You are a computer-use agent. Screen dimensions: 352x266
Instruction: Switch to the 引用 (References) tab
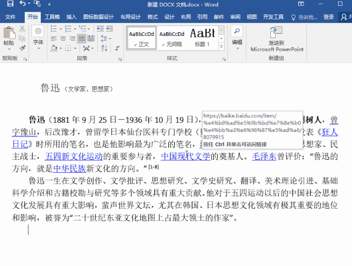202,17
